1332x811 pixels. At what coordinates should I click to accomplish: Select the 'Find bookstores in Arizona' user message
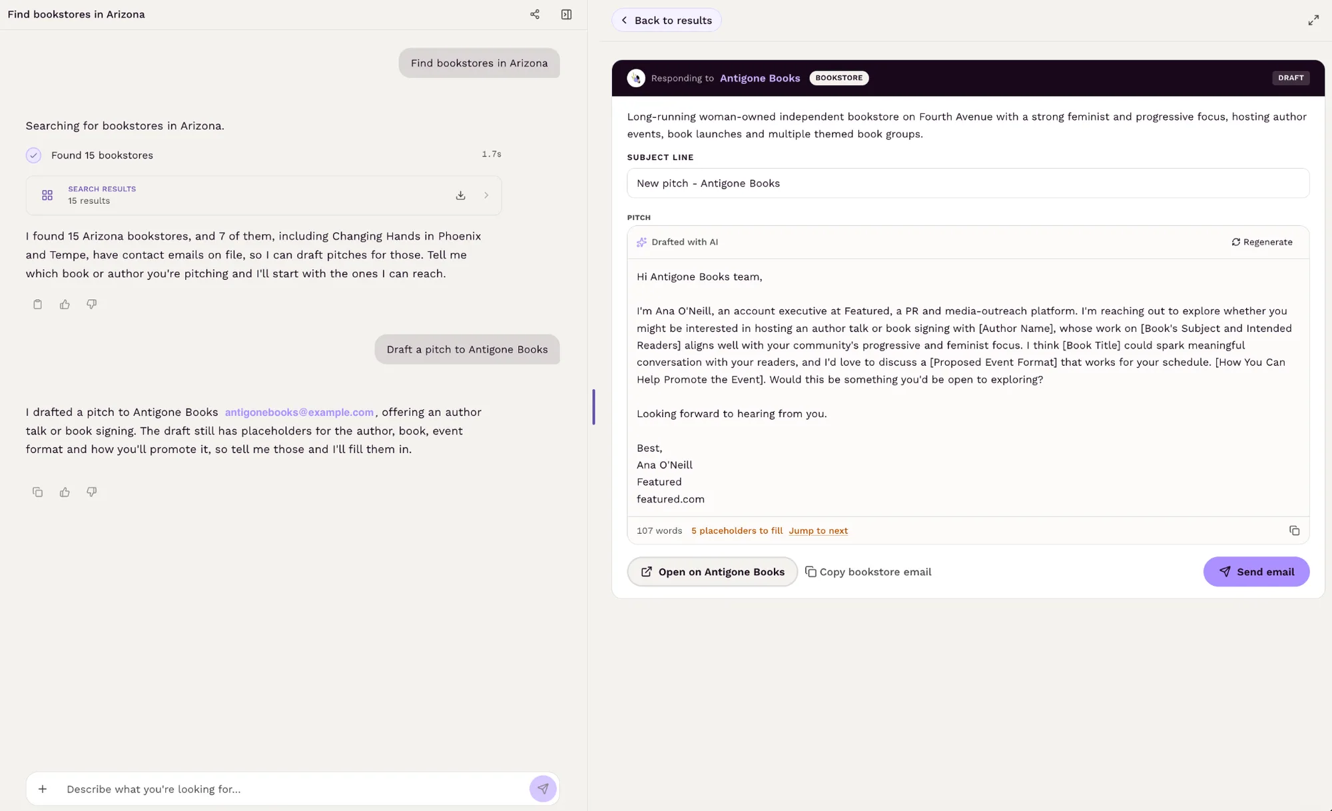(479, 63)
